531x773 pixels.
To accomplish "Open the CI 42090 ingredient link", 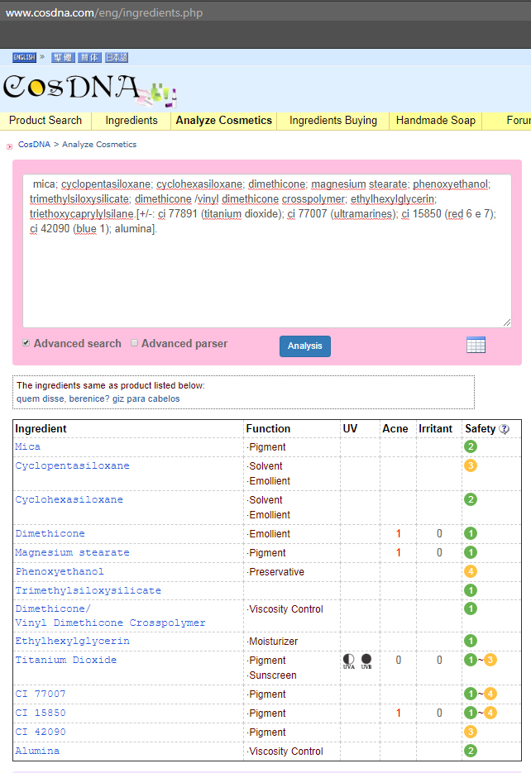I will coord(41,732).
